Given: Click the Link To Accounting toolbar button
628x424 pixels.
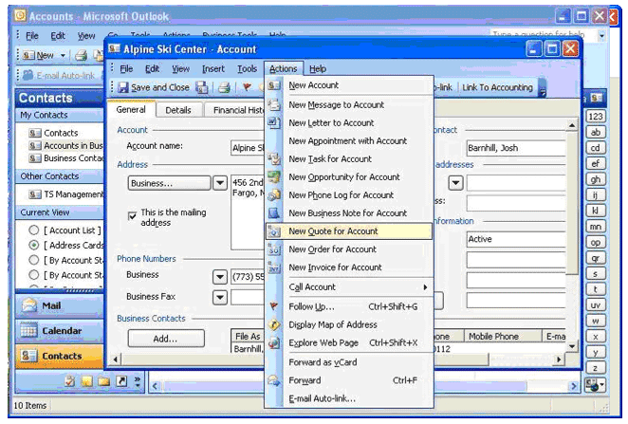Looking at the screenshot, I should (498, 87).
